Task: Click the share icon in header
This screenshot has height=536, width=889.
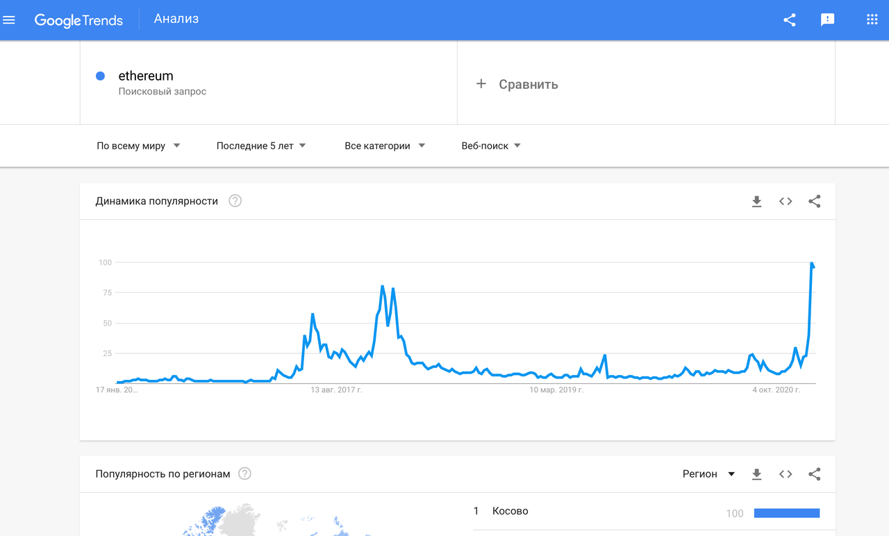Action: pos(790,20)
